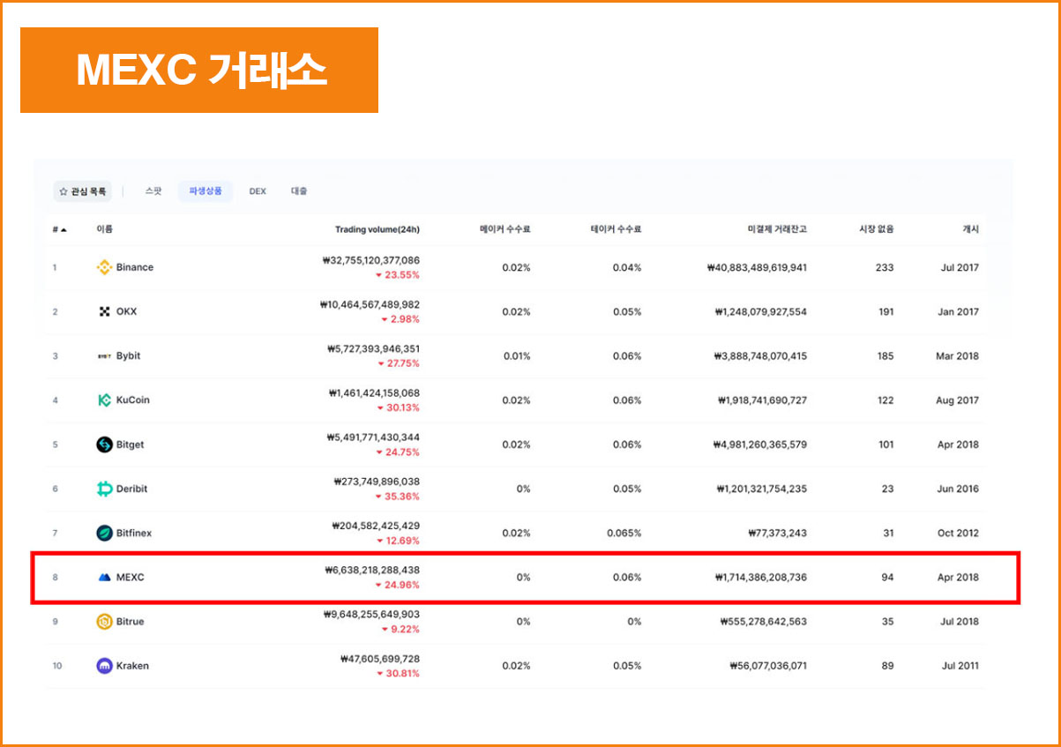Click the Bitrue logo icon

(x=104, y=622)
